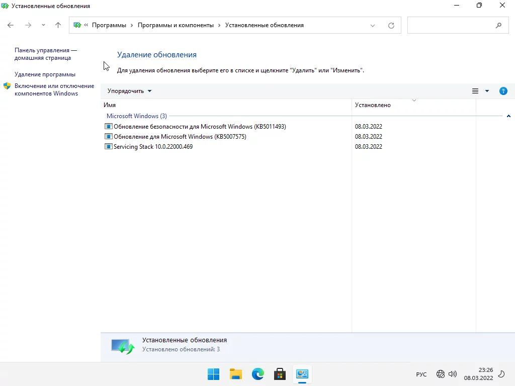The width and height of the screenshot is (515, 386).
Task: Open the "Программы и компоненты" breadcrumb
Action: coord(176,25)
